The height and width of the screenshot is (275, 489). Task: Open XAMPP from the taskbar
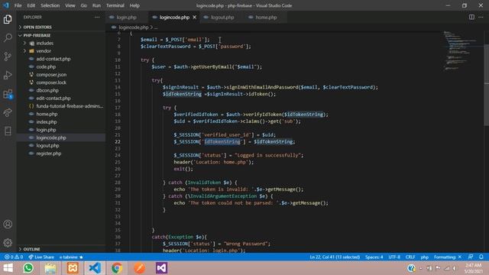pos(73,268)
